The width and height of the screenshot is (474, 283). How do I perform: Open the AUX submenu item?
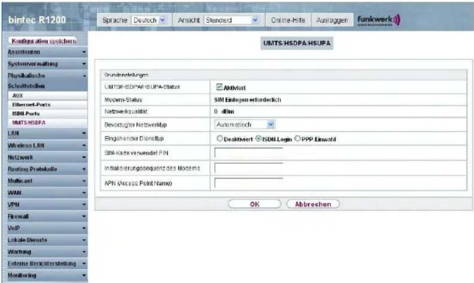(x=47, y=95)
